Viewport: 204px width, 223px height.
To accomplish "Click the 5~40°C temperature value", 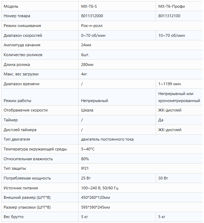I will pos(88,149).
